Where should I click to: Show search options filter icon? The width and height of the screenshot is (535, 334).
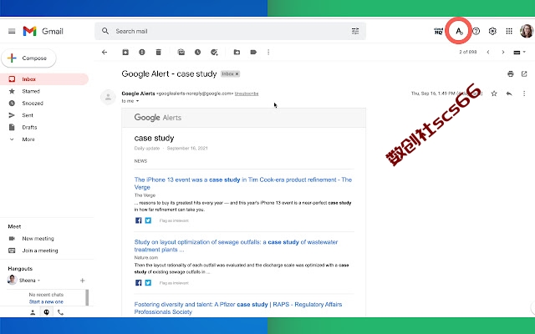[x=355, y=31]
